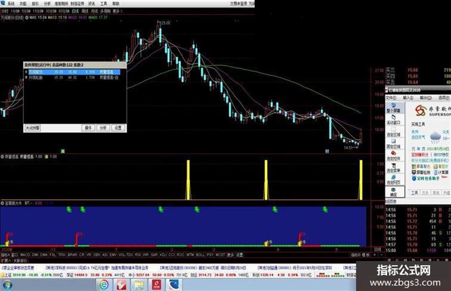The height and width of the screenshot is (291, 451).
Task: Open 报价 menu
Action: pos(35,4)
